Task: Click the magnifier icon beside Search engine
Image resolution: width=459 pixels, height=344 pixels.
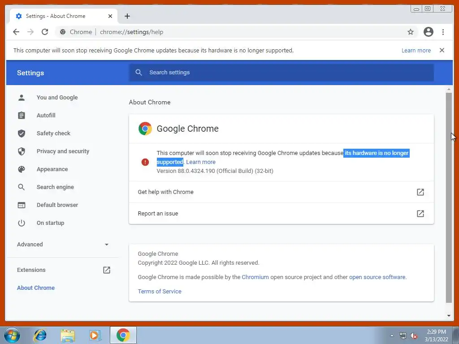Action: [x=22, y=187]
